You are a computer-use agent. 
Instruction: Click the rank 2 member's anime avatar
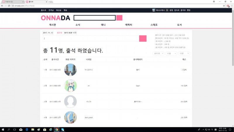[70, 86]
